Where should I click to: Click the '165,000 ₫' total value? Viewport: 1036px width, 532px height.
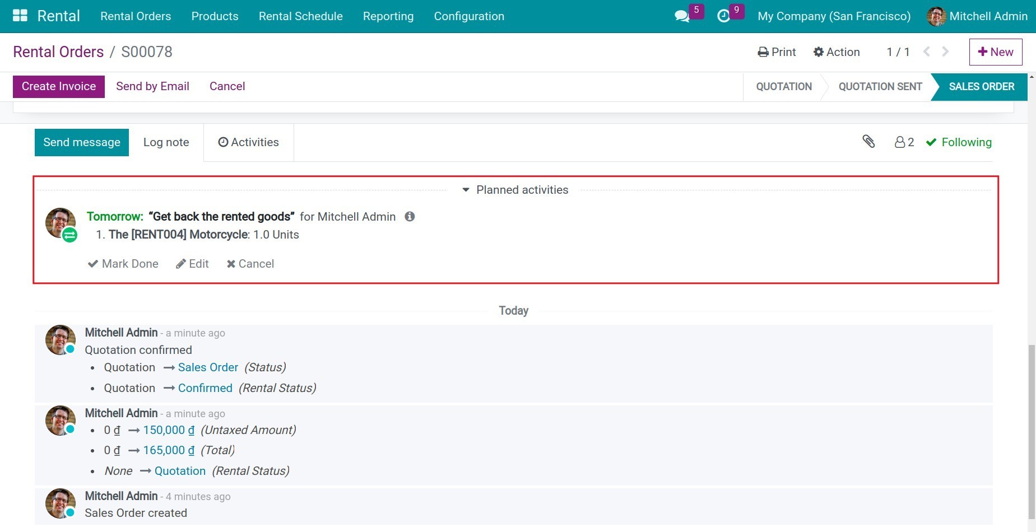click(169, 450)
